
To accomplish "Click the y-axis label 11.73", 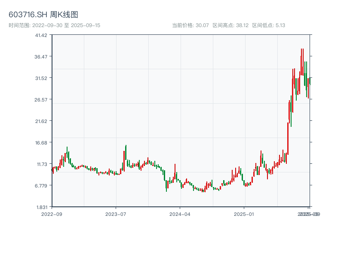I will (42, 164).
